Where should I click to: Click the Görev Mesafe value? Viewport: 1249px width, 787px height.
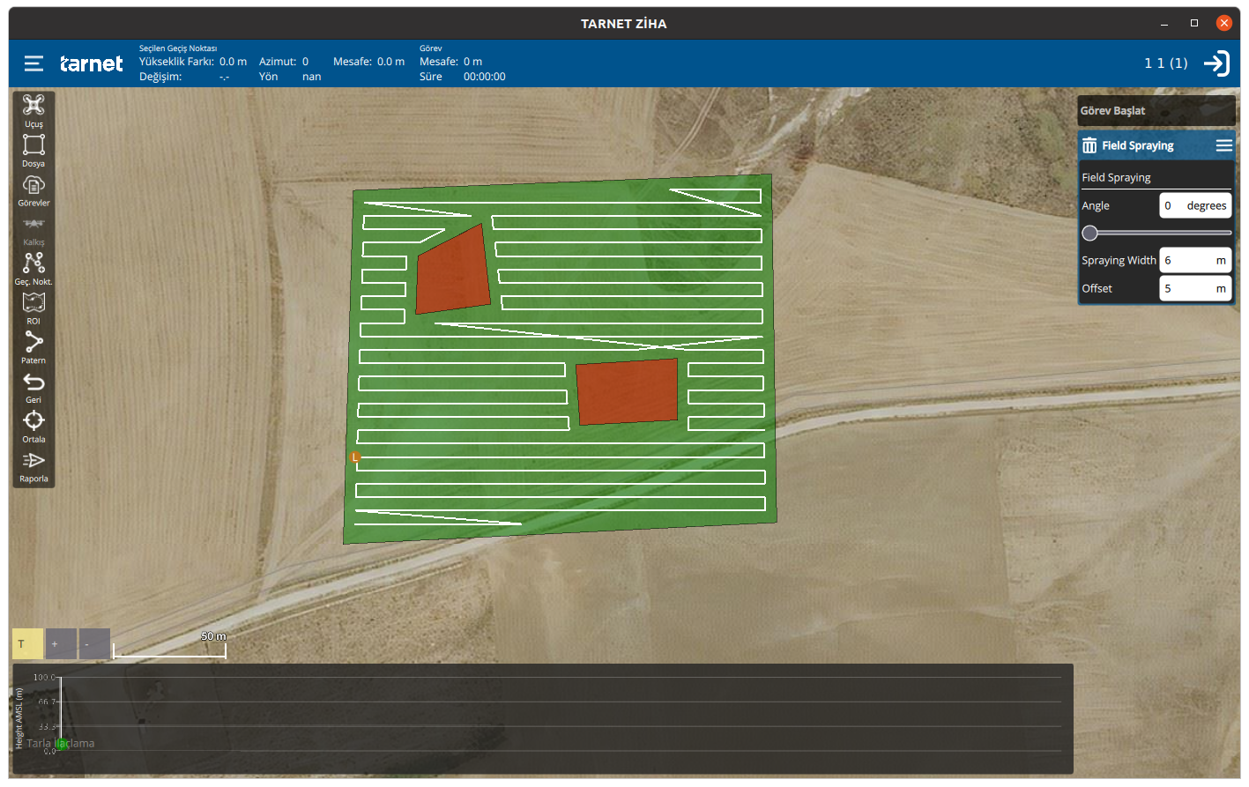click(473, 62)
